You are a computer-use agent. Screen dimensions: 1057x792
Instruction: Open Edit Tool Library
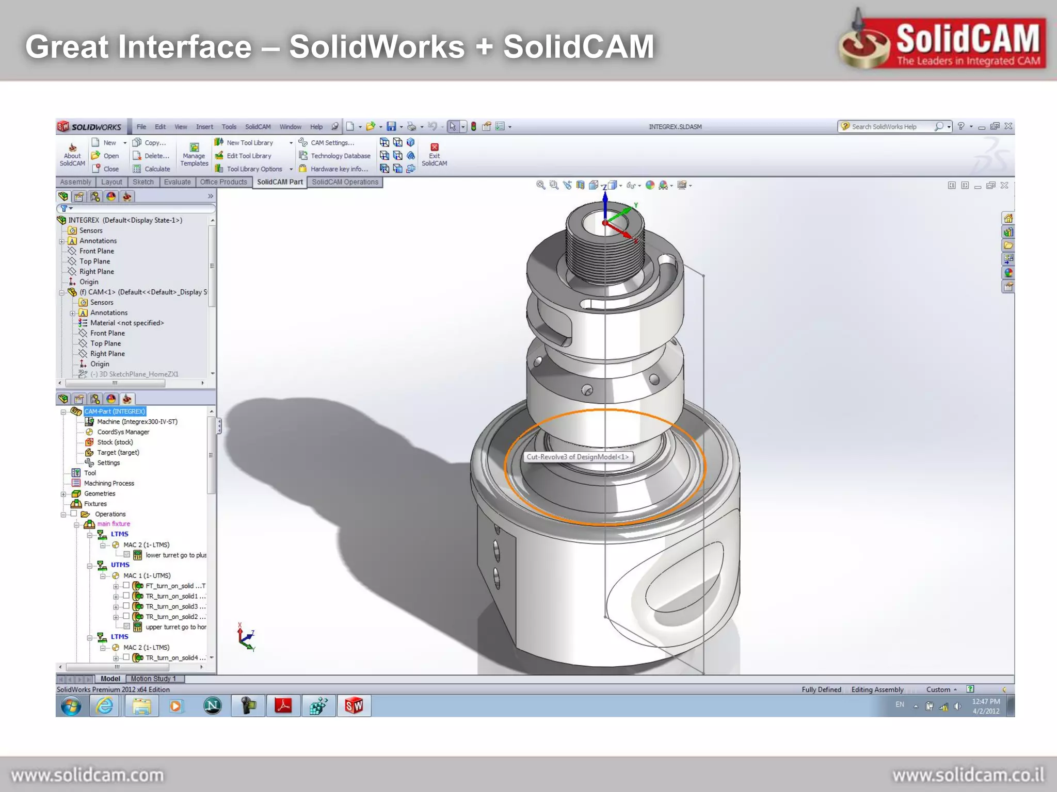[x=243, y=156]
